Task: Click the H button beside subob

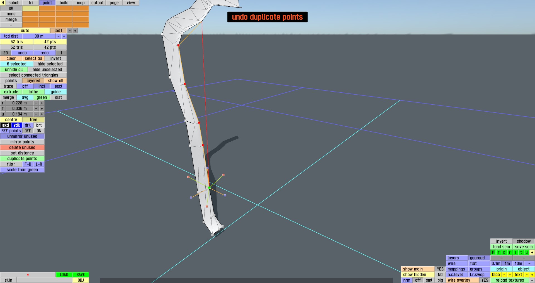Action: [x=3, y=3]
